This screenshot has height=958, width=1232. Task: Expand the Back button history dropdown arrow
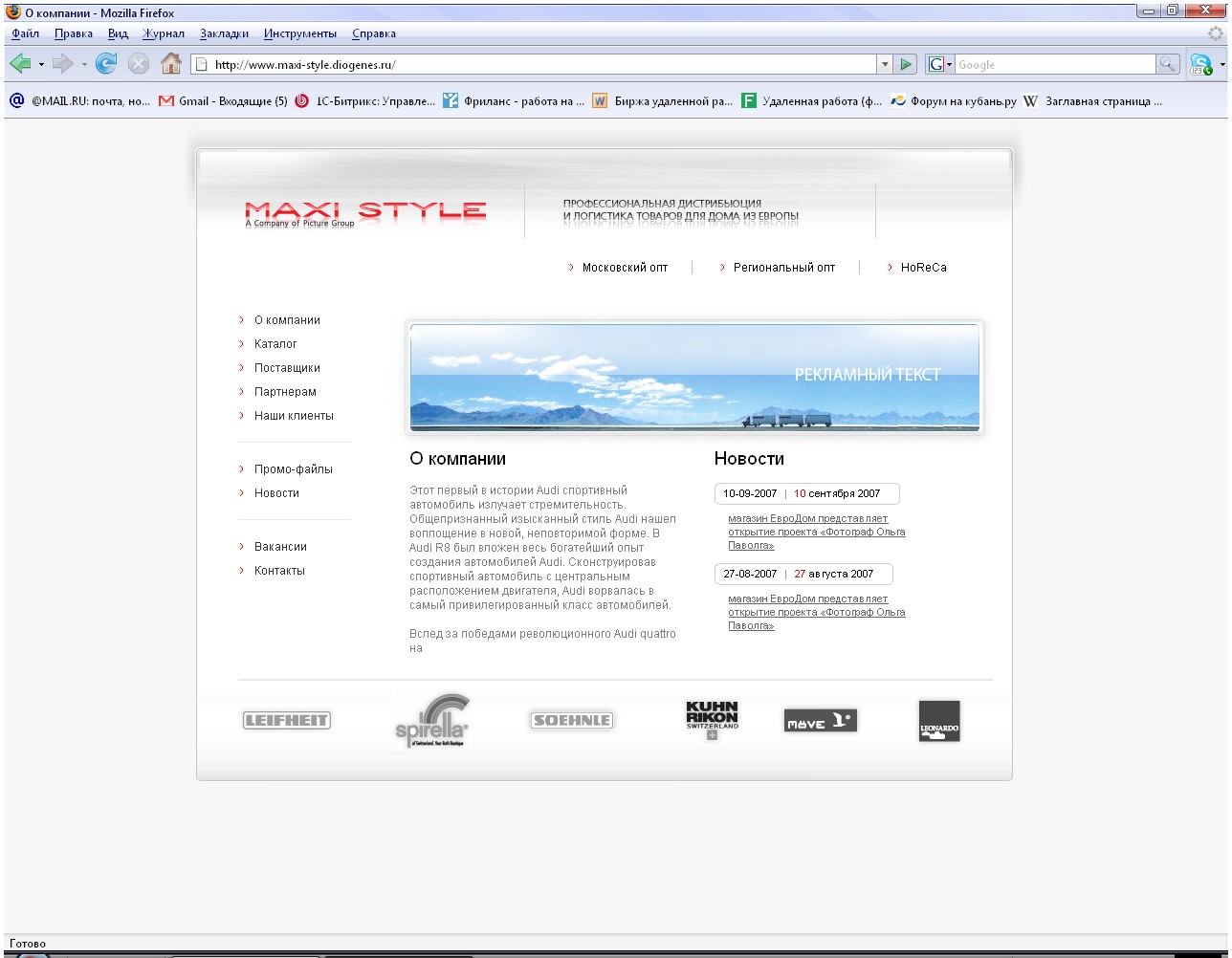[41, 65]
